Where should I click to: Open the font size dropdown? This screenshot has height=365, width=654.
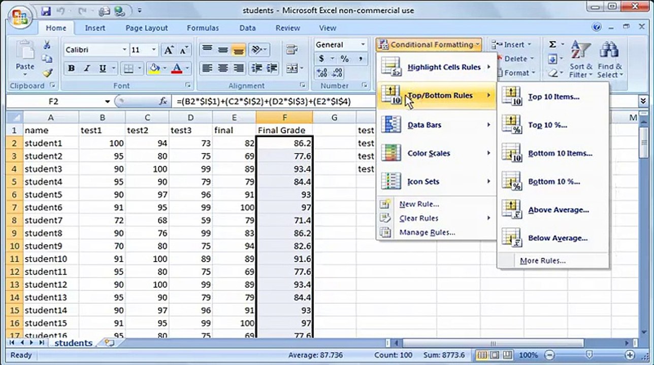(154, 50)
